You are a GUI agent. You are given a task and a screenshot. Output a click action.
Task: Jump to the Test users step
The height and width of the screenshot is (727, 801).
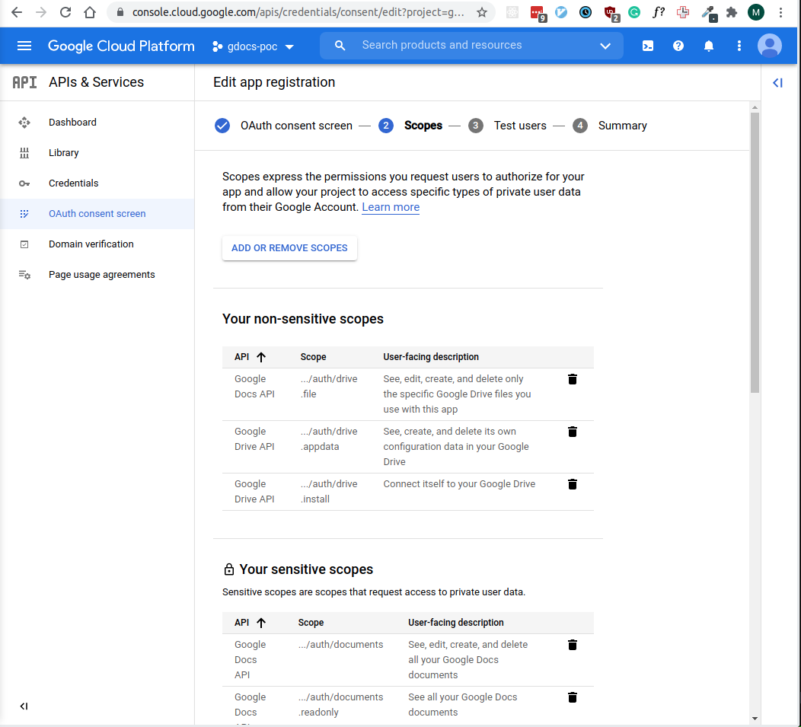click(507, 126)
